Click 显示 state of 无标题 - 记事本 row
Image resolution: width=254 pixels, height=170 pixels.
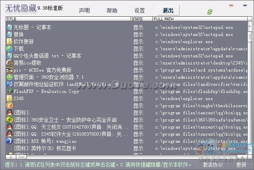coord(138,27)
